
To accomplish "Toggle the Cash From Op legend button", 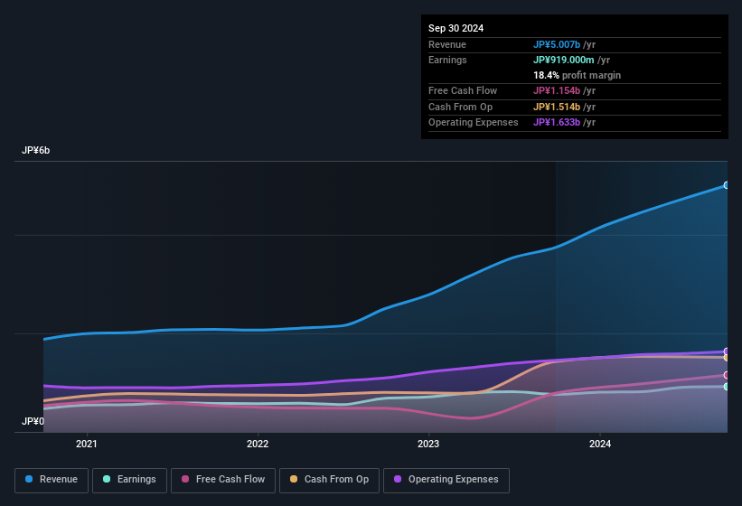I will click(329, 480).
